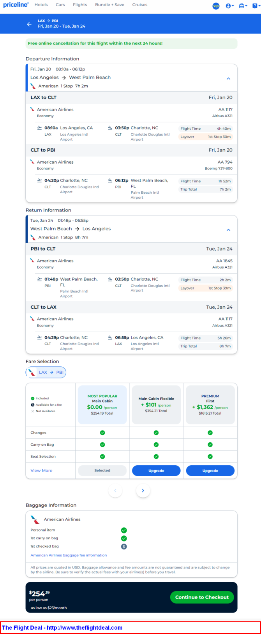Click American Airlines logo in LAX to CLT segment
This screenshot has height=634, width=261.
coord(32,109)
